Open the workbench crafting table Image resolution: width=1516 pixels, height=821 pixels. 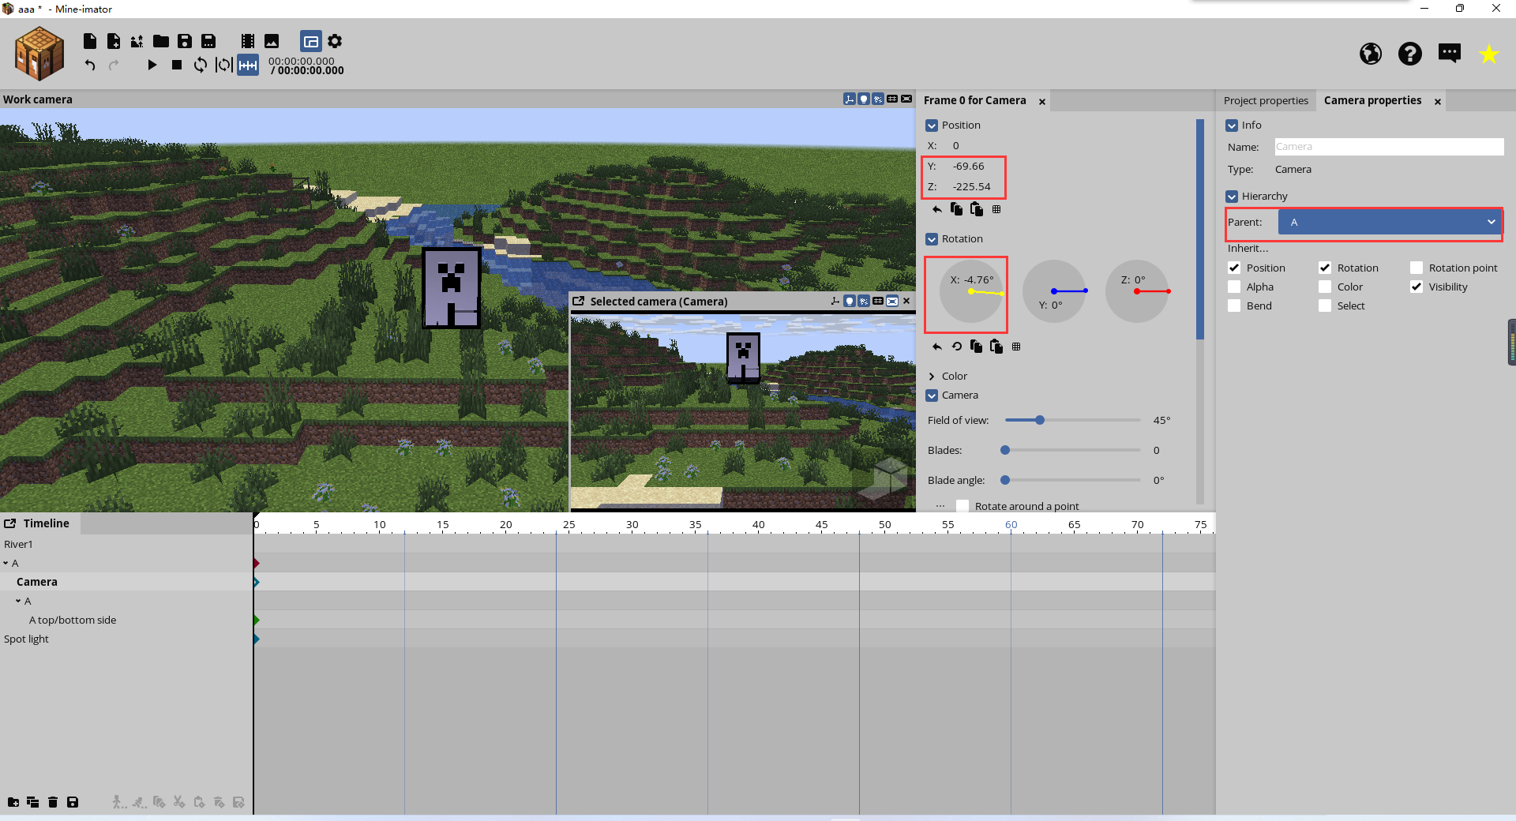39,54
